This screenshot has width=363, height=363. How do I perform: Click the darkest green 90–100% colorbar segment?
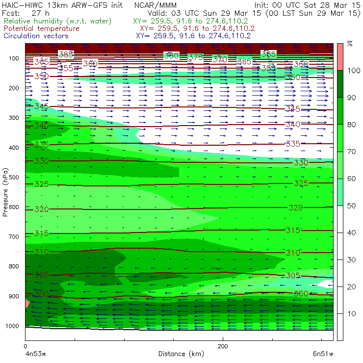(340, 84)
